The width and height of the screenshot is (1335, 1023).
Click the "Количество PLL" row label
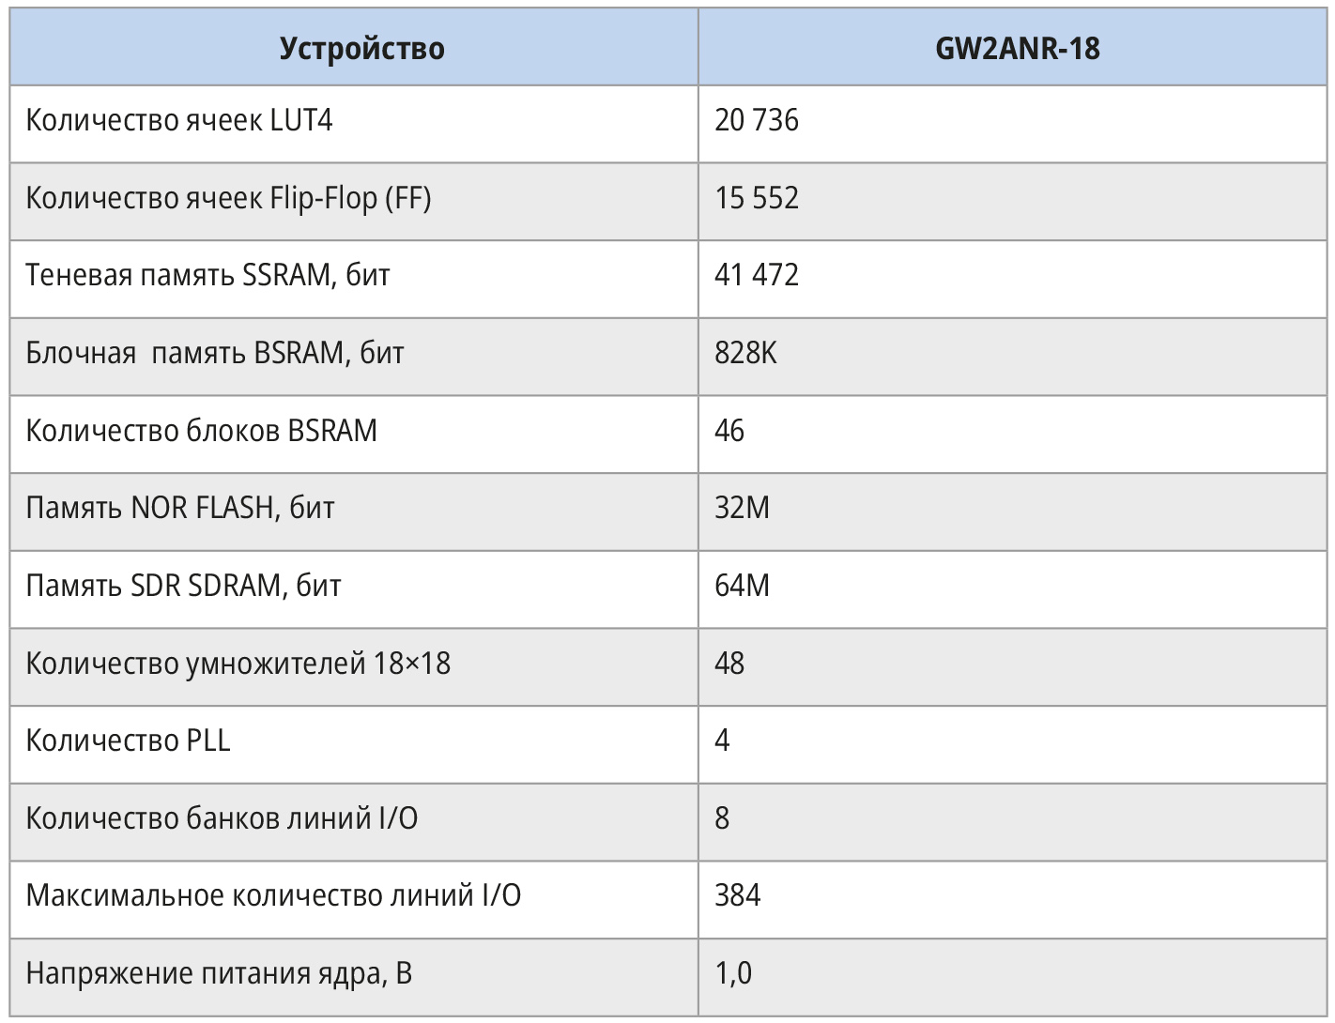[x=128, y=741]
